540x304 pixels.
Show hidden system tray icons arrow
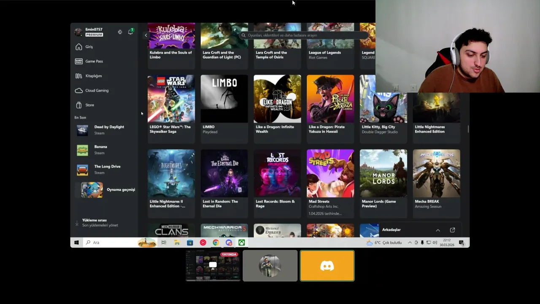410,243
